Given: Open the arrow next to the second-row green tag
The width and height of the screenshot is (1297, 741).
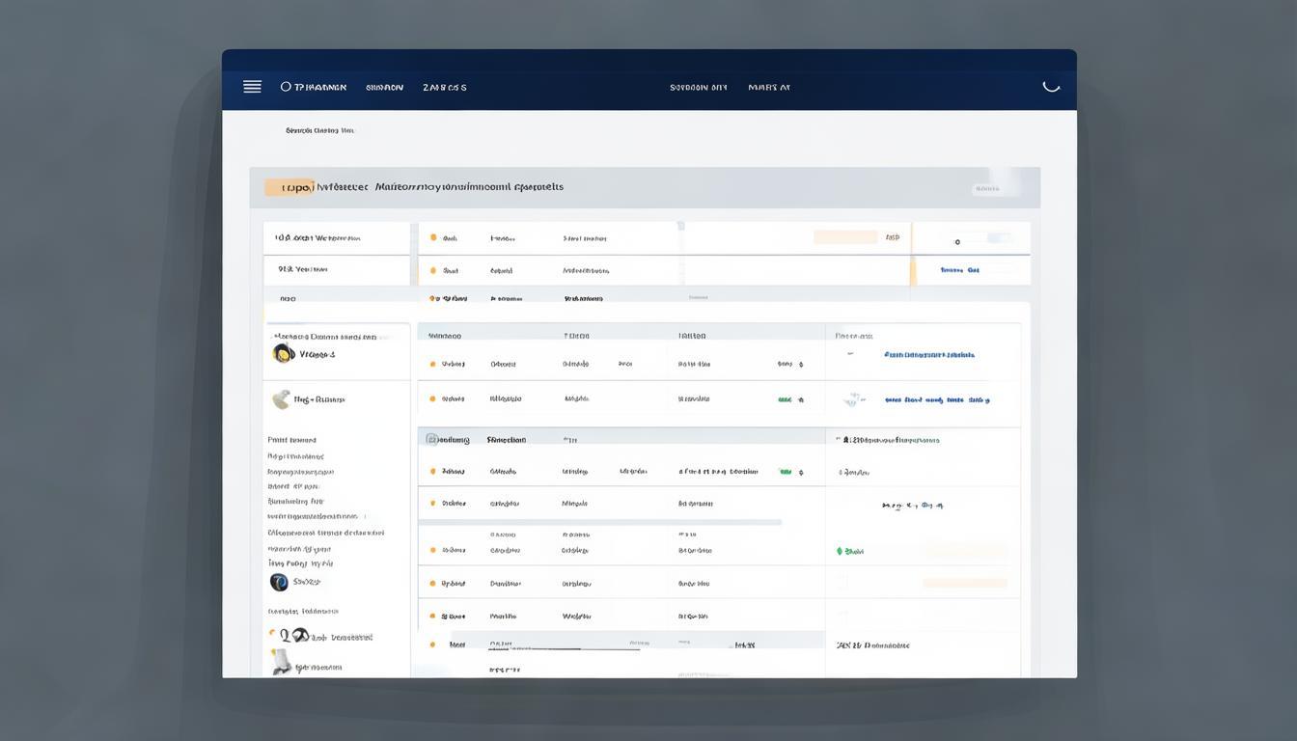Looking at the screenshot, I should (800, 398).
